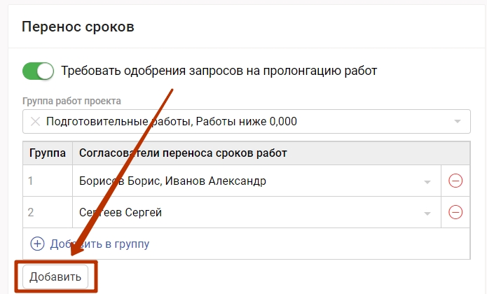The width and height of the screenshot is (487, 294).
Task: Toggle the approval requirement switch for prolongation requests
Action: coord(38,71)
